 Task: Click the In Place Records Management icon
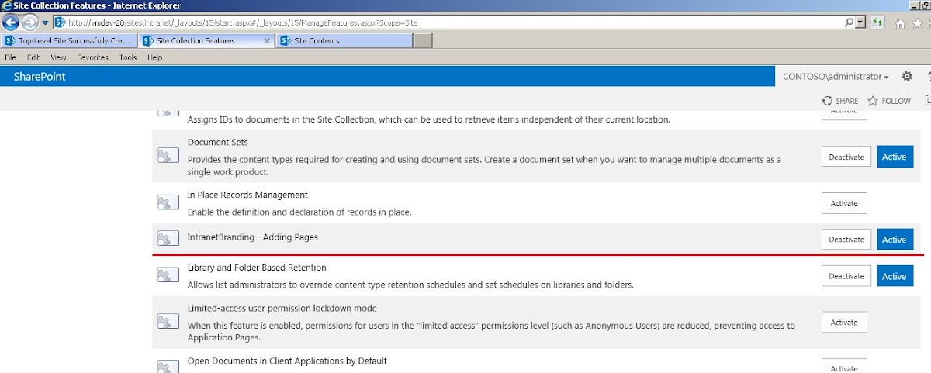click(168, 202)
